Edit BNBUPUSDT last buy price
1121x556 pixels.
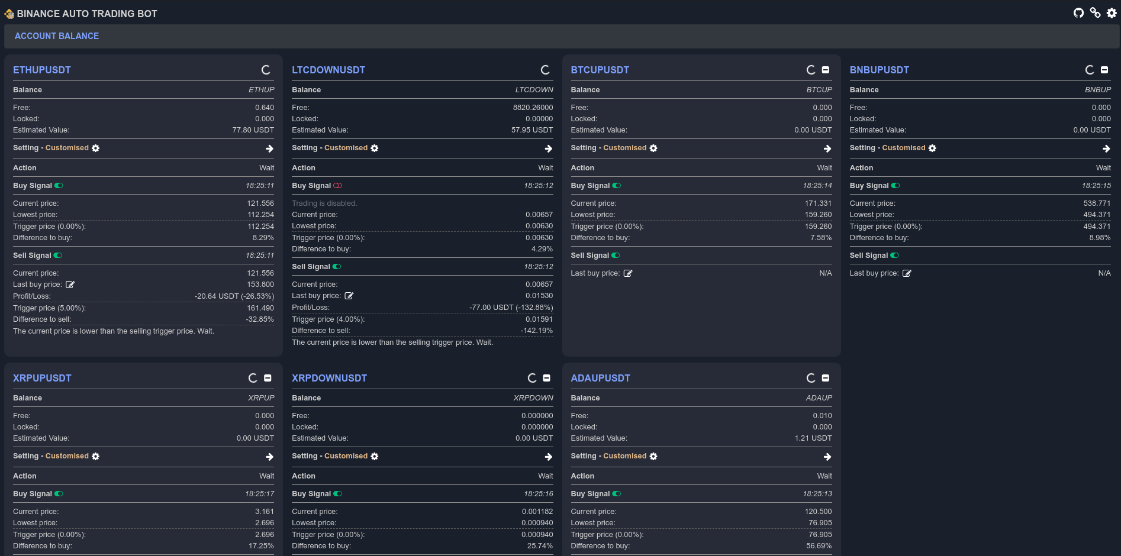[907, 273]
